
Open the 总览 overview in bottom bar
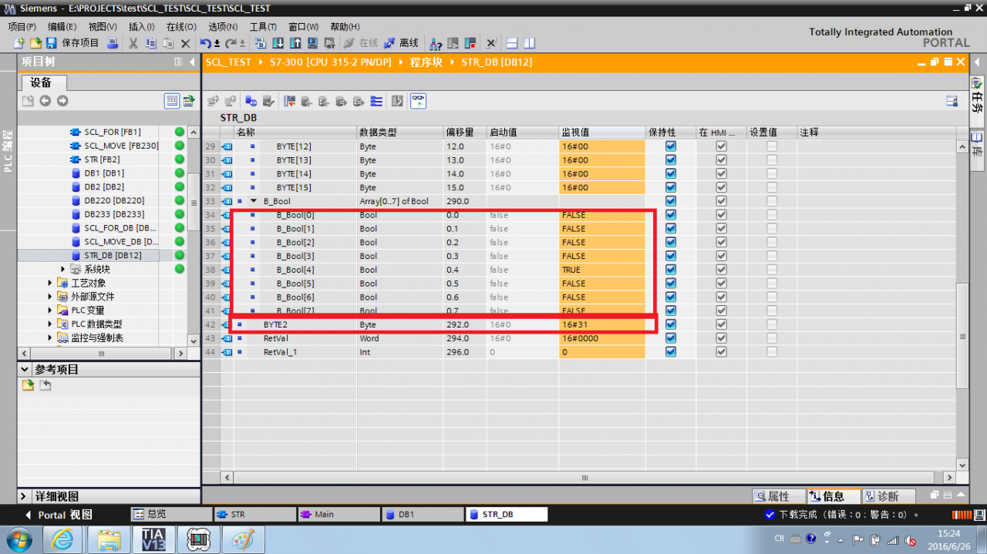point(171,514)
